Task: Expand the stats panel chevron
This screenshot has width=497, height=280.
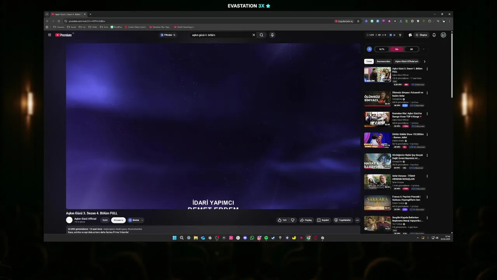Action: [x=423, y=49]
